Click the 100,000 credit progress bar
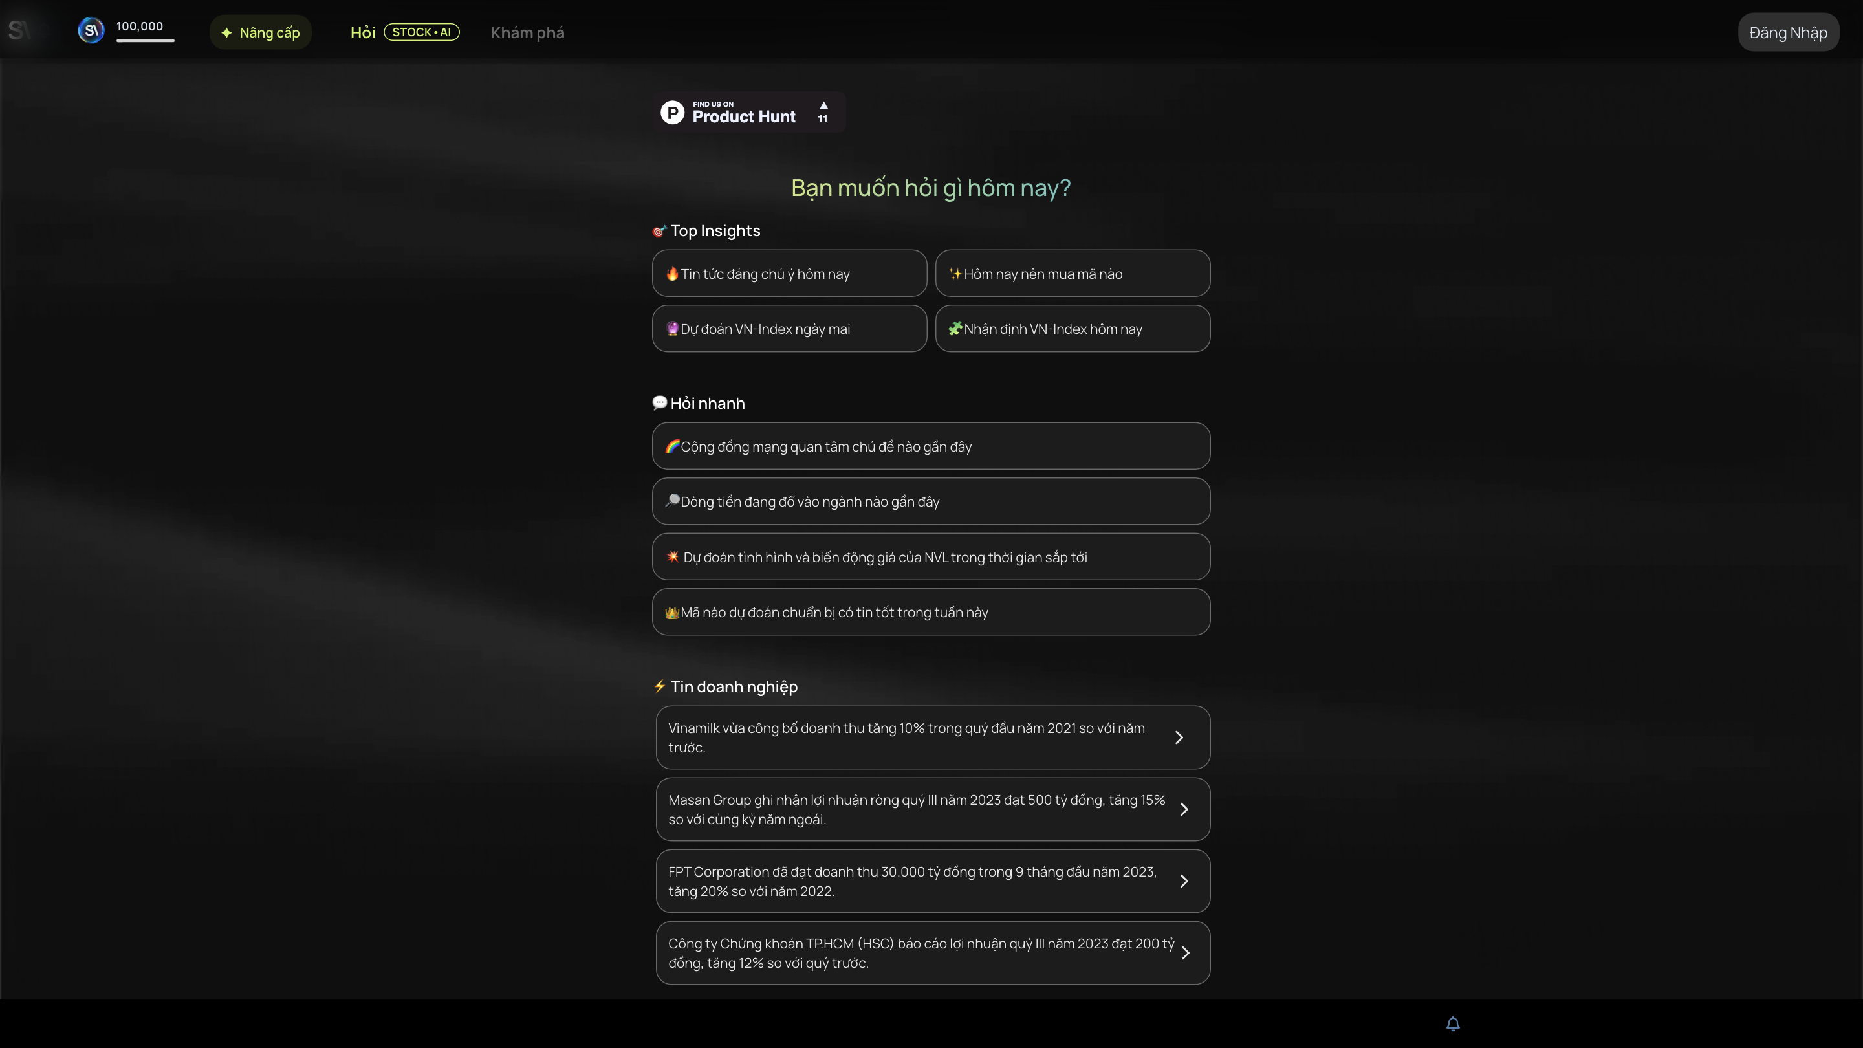The height and width of the screenshot is (1048, 1863). click(146, 41)
